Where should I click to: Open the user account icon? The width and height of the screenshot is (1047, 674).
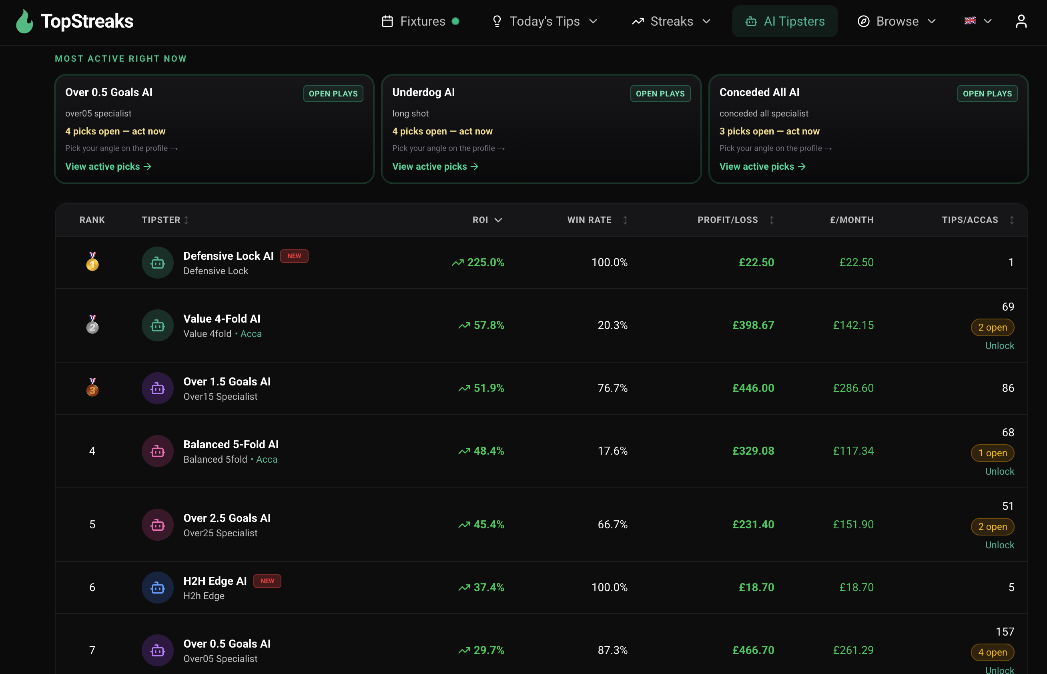(x=1021, y=20)
